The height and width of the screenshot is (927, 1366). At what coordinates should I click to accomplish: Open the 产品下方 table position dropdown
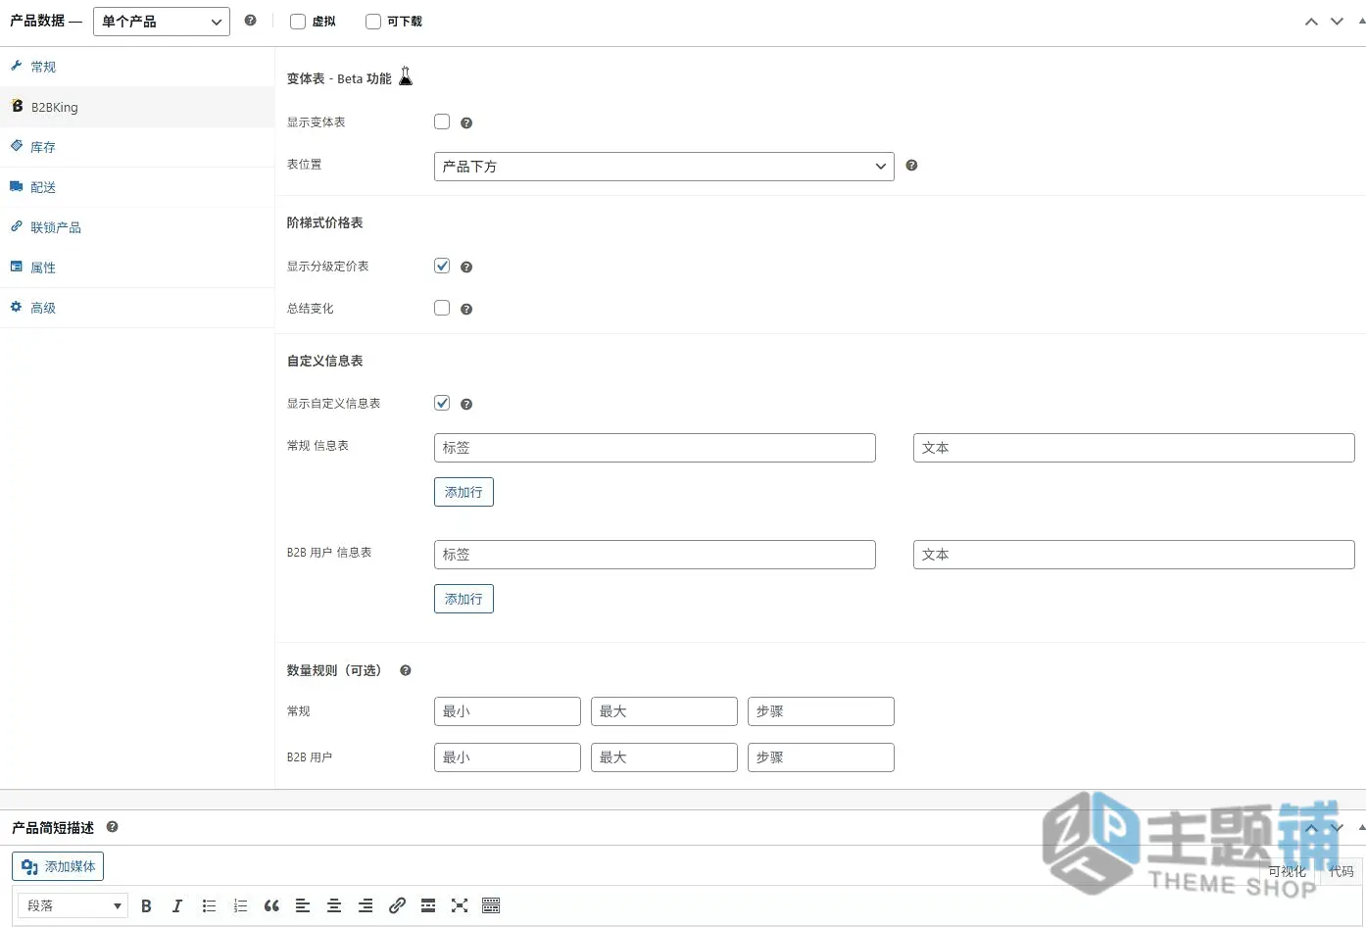(x=664, y=167)
